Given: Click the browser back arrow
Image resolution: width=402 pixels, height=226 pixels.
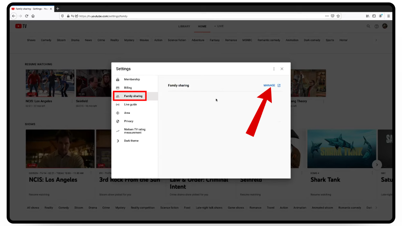Looking at the screenshot, I should point(14,16).
